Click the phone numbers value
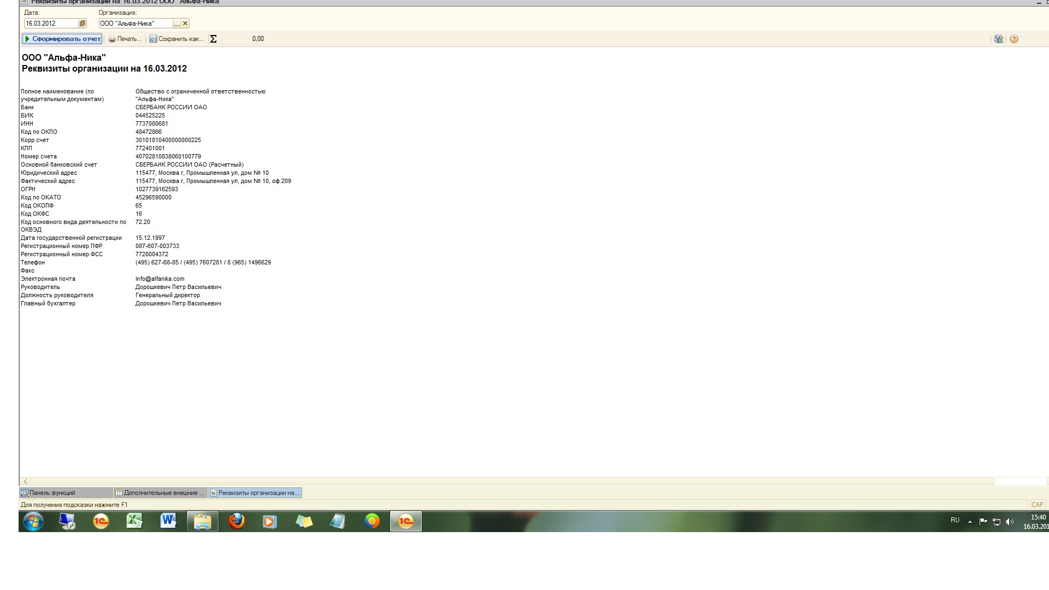Viewport: 1049px width, 590px height. (x=203, y=262)
